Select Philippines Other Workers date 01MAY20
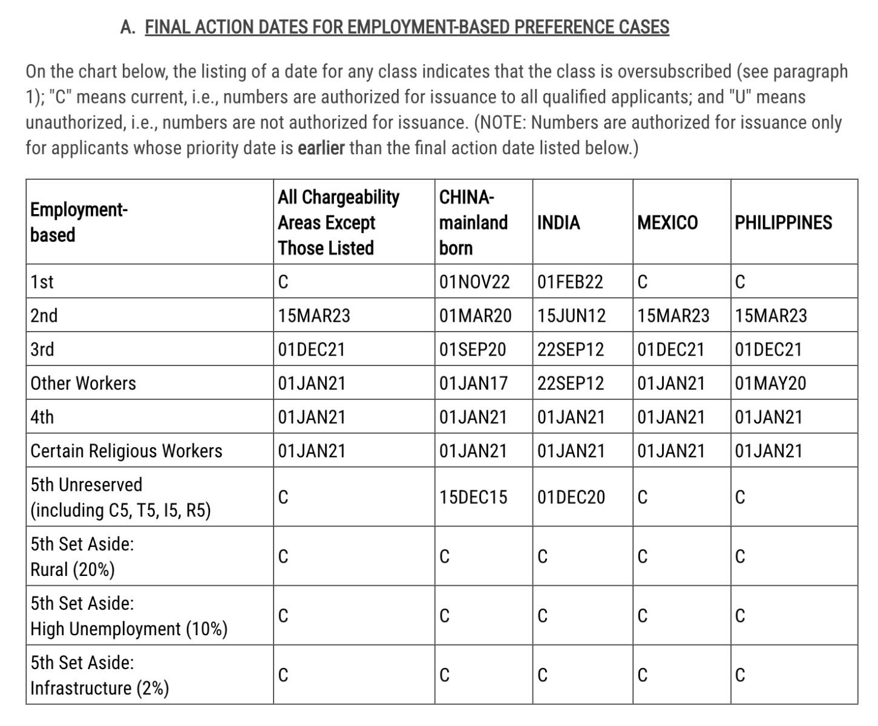 [x=770, y=384]
